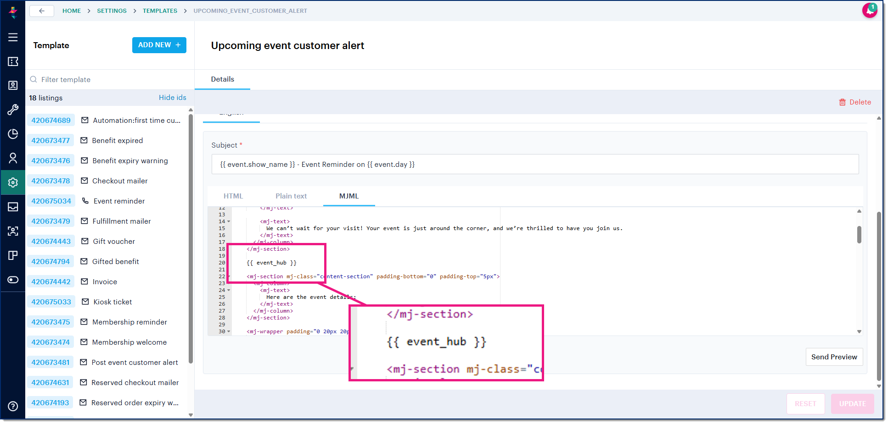
Task: Open the hamburger menu icon
Action: point(13,37)
